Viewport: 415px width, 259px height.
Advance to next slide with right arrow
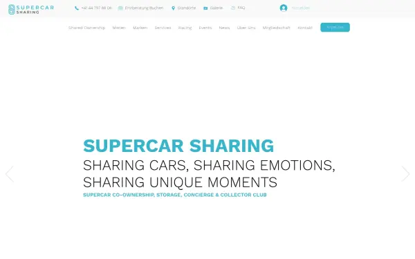[x=405, y=174]
